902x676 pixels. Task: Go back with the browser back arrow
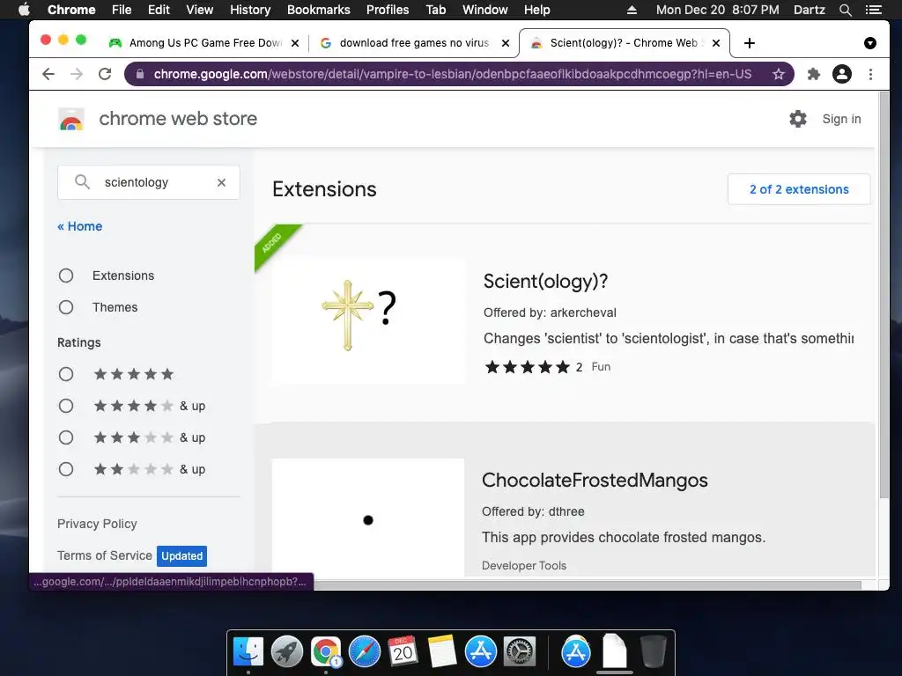(48, 74)
